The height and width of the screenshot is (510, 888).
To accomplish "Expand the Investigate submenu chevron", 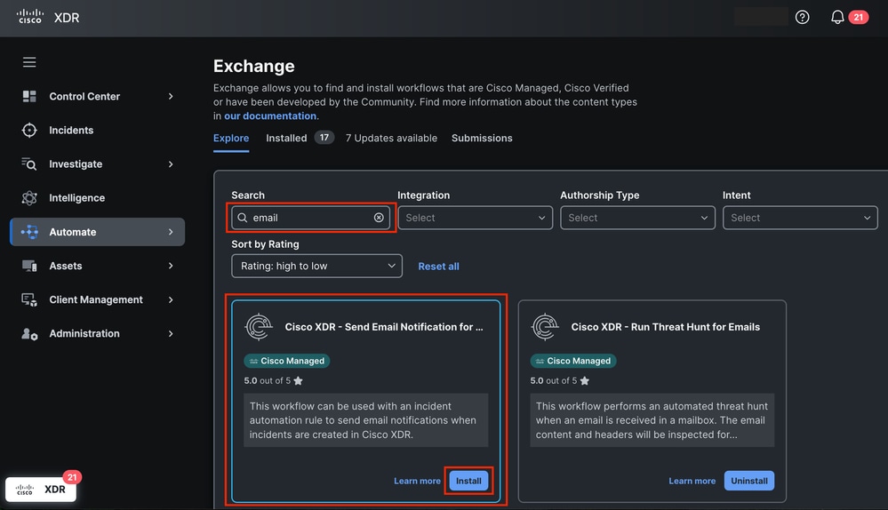I will [171, 164].
